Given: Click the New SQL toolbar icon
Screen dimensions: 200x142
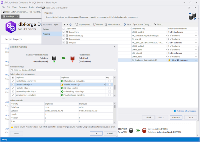Looking at the screenshot, I should 31,12.
